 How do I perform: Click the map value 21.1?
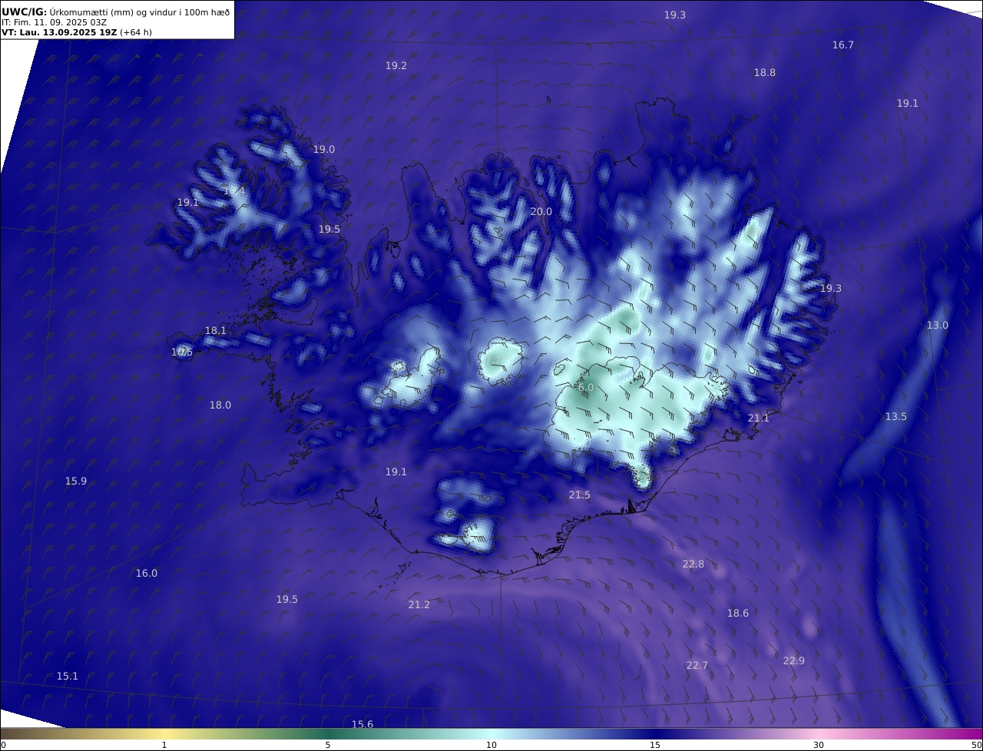pyautogui.click(x=759, y=419)
